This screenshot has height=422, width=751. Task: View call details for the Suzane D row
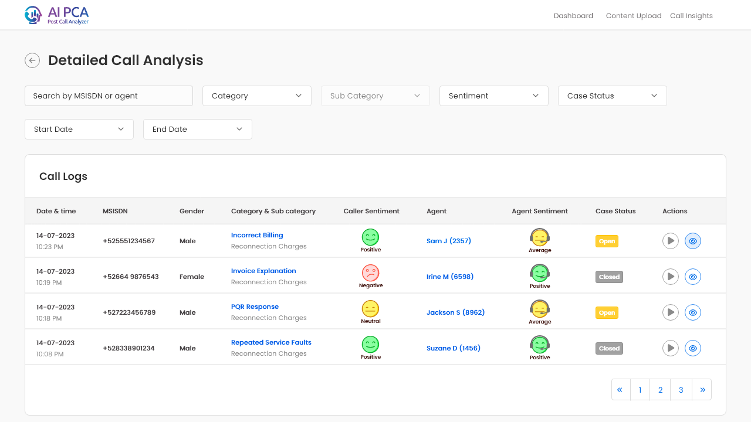coord(693,348)
